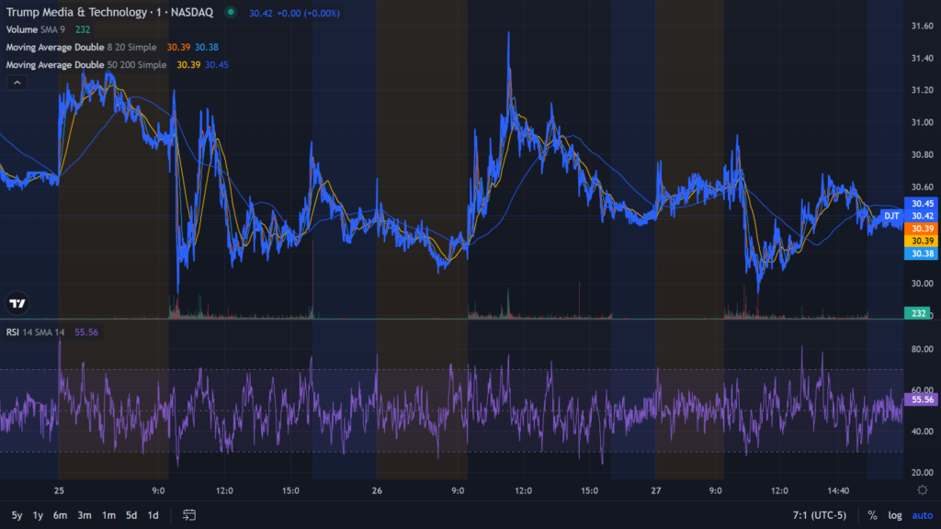Select the 1d time range
This screenshot has height=529, width=941.
pyautogui.click(x=153, y=515)
